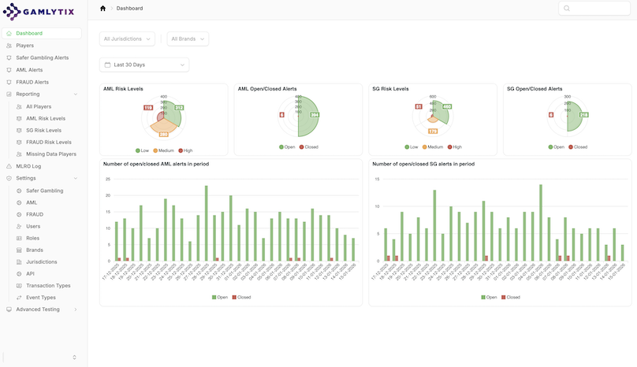
Task: Go to the Jurisdictions settings page
Action: pyautogui.click(x=41, y=261)
